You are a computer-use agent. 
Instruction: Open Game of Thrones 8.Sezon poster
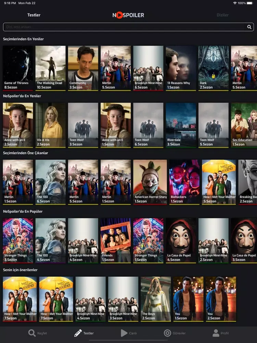point(18,68)
